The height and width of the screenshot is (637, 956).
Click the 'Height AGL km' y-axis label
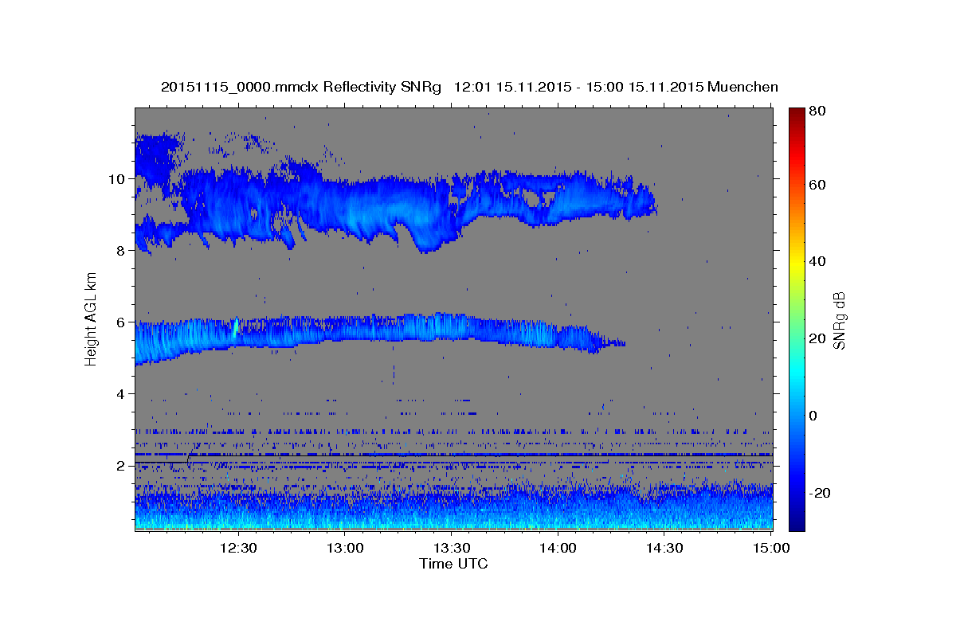[x=92, y=318]
